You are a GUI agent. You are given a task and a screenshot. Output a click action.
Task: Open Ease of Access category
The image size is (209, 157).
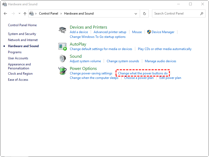18,80
